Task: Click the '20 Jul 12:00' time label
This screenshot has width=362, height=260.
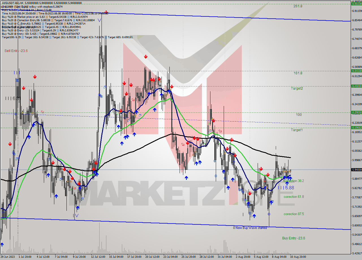Action: point(152,257)
